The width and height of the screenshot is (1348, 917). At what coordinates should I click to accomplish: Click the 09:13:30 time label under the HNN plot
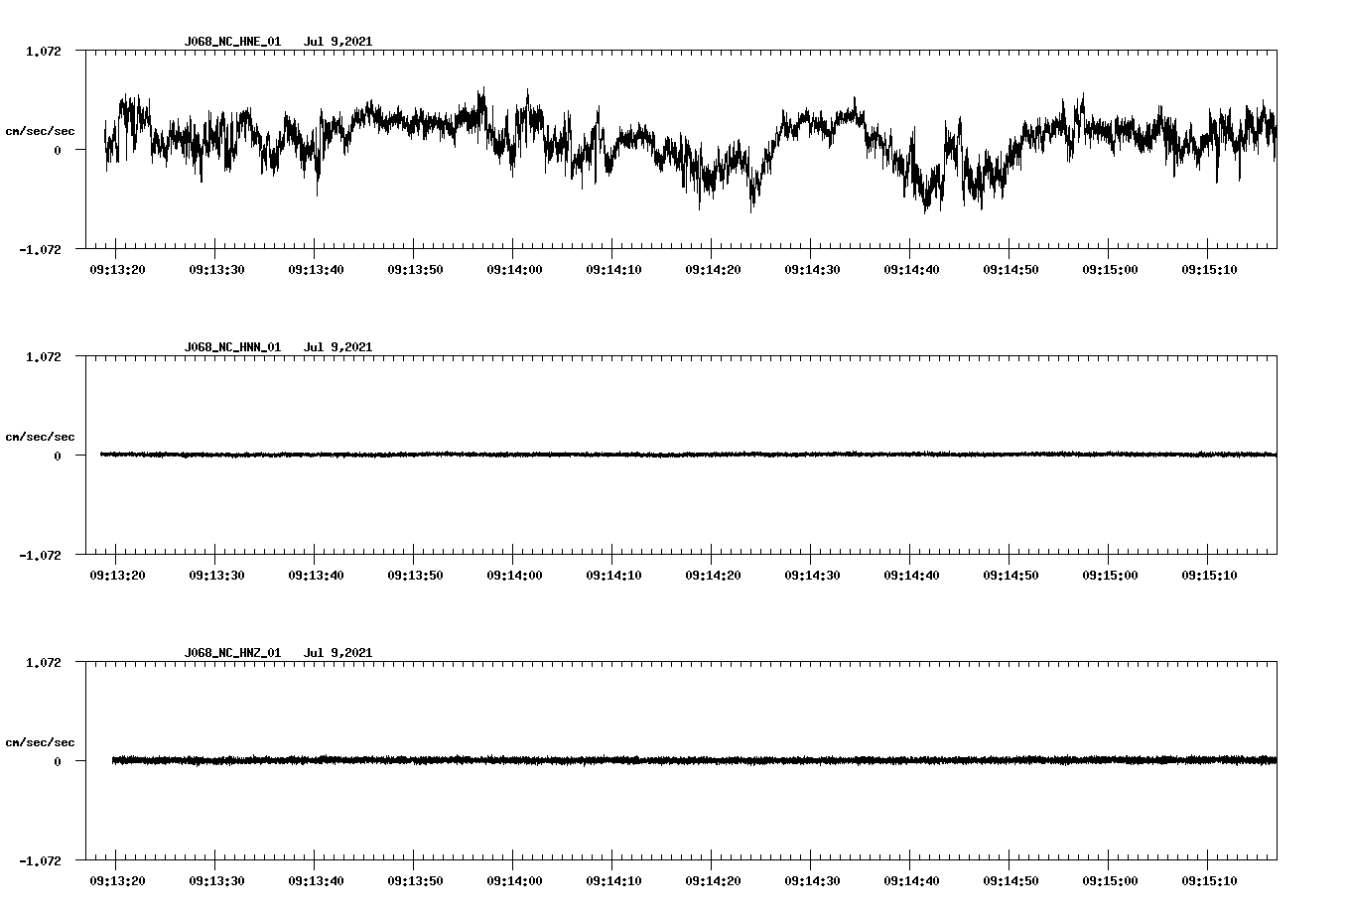point(216,575)
